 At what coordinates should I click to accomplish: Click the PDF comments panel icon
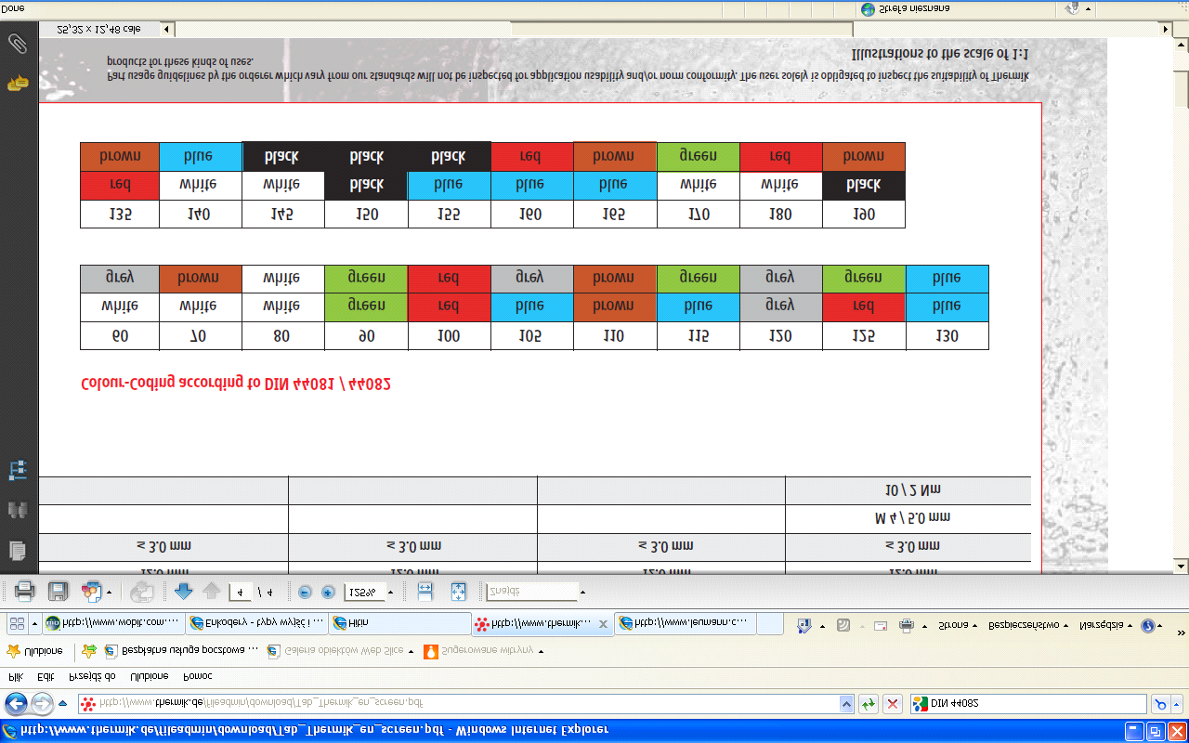[17, 83]
